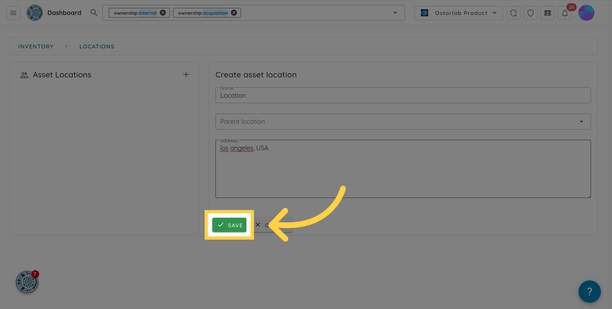This screenshot has height=309, width=612.
Task: Remove the ownership:internal filter chip
Action: click(x=163, y=13)
